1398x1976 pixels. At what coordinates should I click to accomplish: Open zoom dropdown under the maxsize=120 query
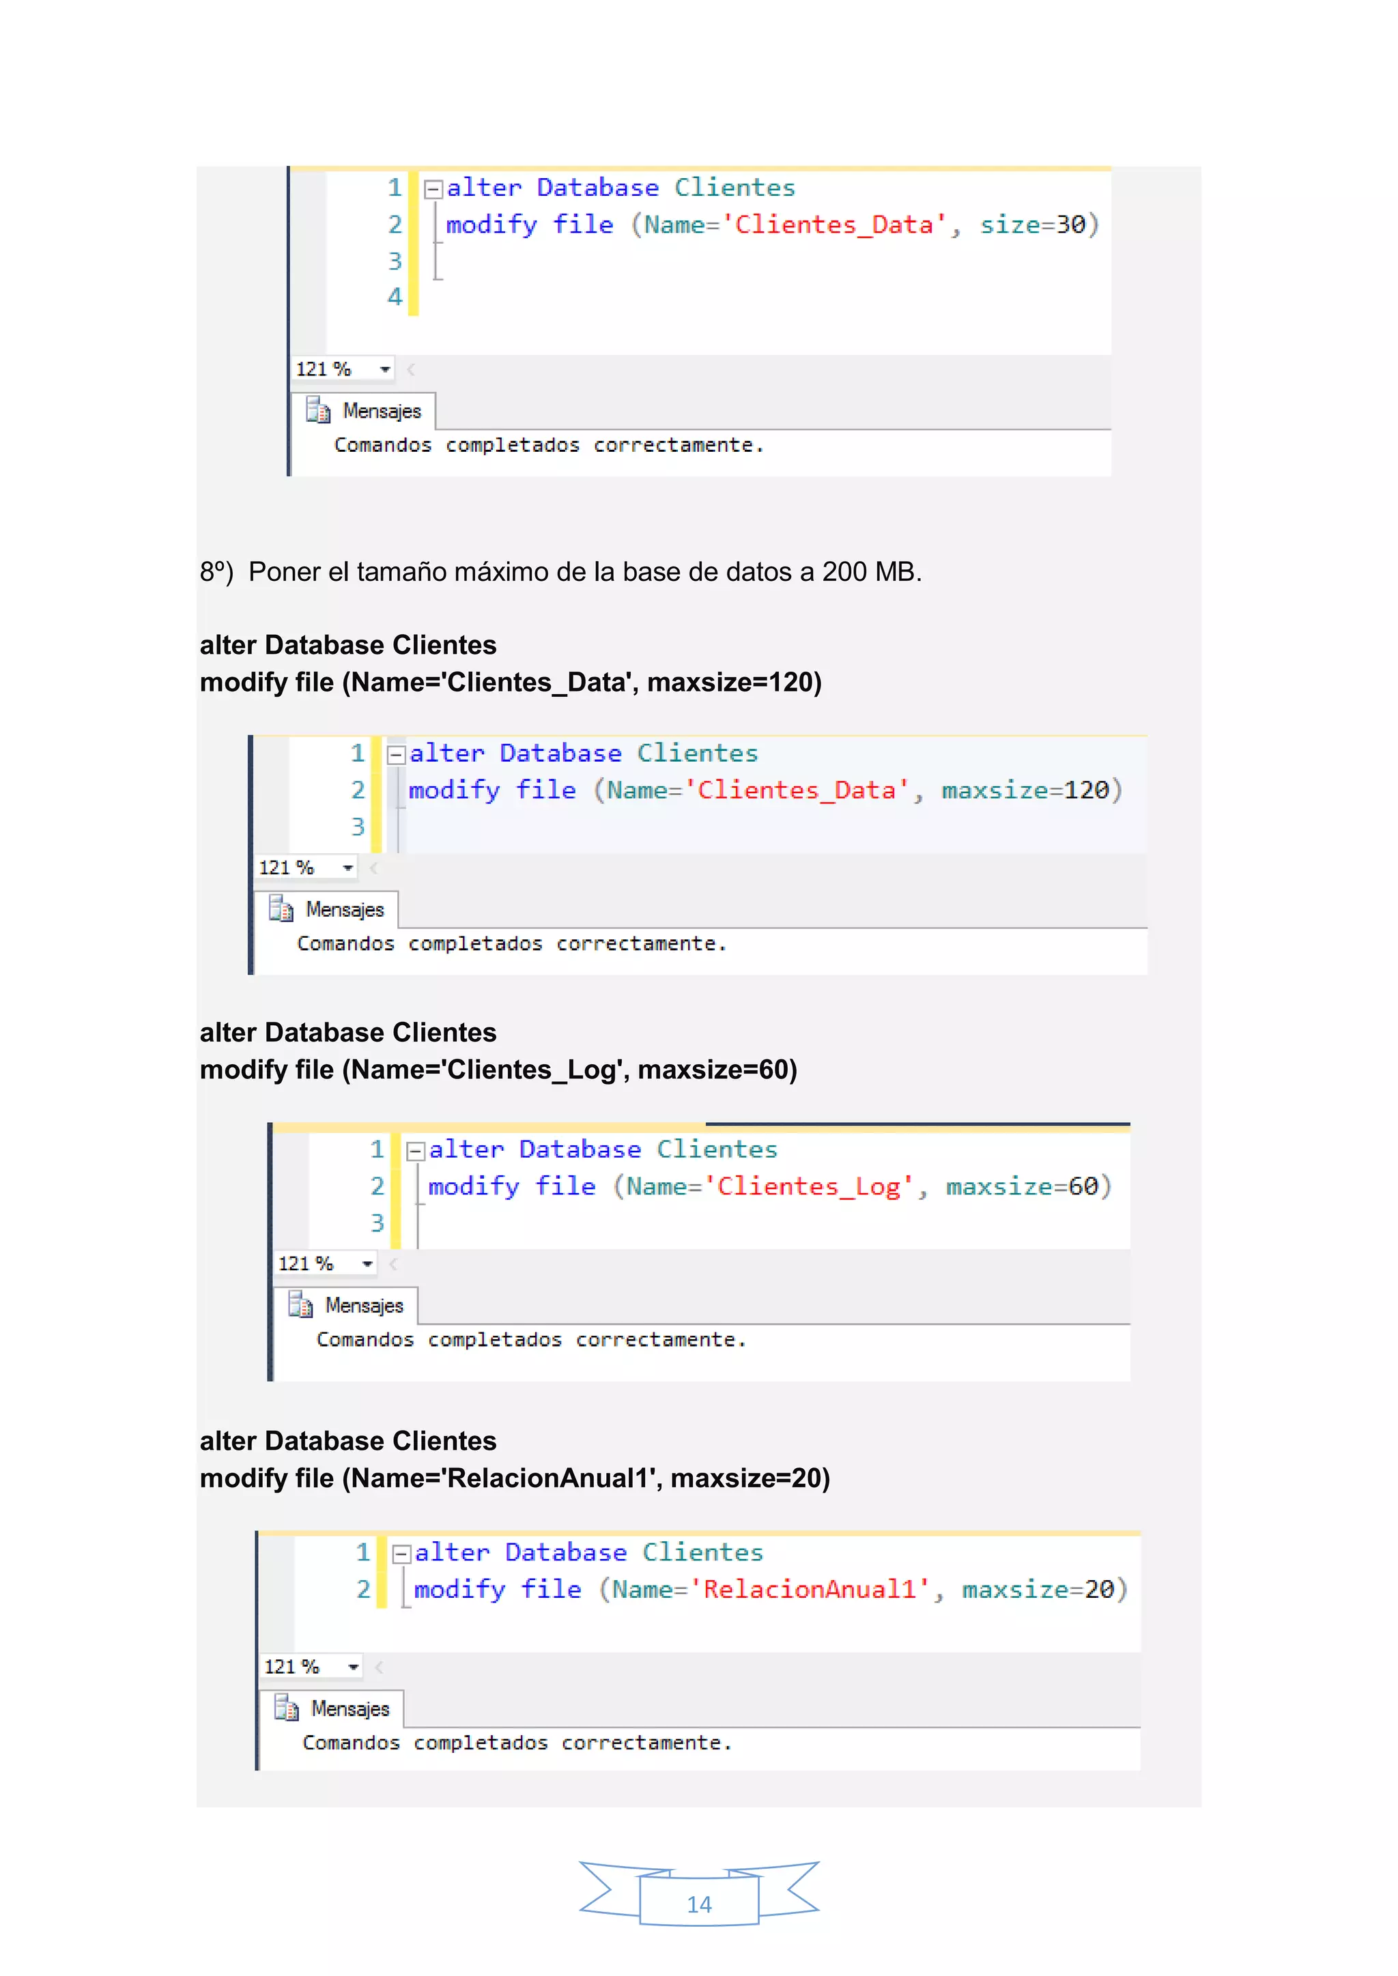[347, 868]
